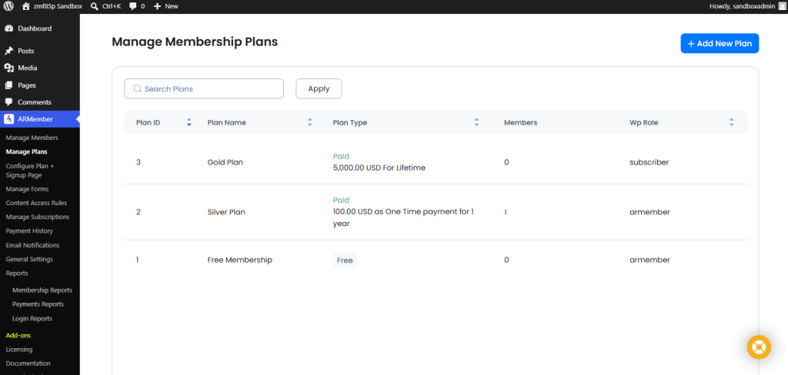This screenshot has width=788, height=375.
Task: Click members count 0 in Gold Plan row
Action: point(506,162)
